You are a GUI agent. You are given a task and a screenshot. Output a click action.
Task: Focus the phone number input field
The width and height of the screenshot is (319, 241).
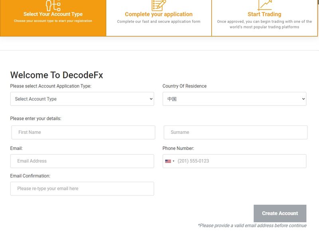[234, 161]
